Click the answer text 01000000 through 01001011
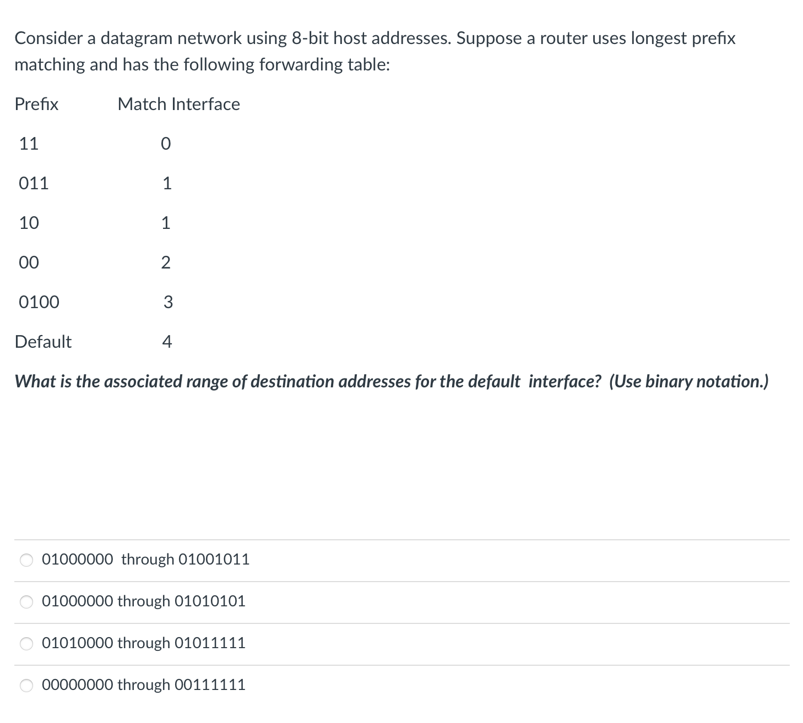The width and height of the screenshot is (803, 723). click(146, 559)
